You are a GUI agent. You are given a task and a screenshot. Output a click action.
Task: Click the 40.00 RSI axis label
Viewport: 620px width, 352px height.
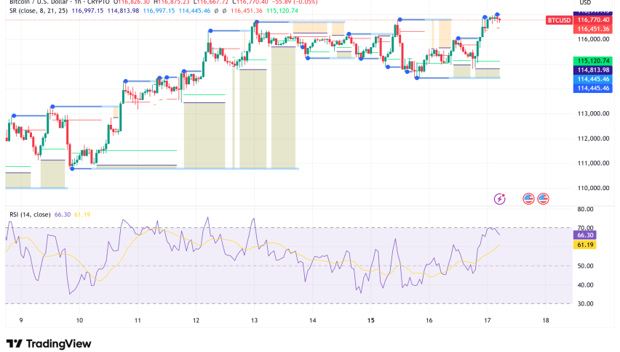(x=586, y=285)
